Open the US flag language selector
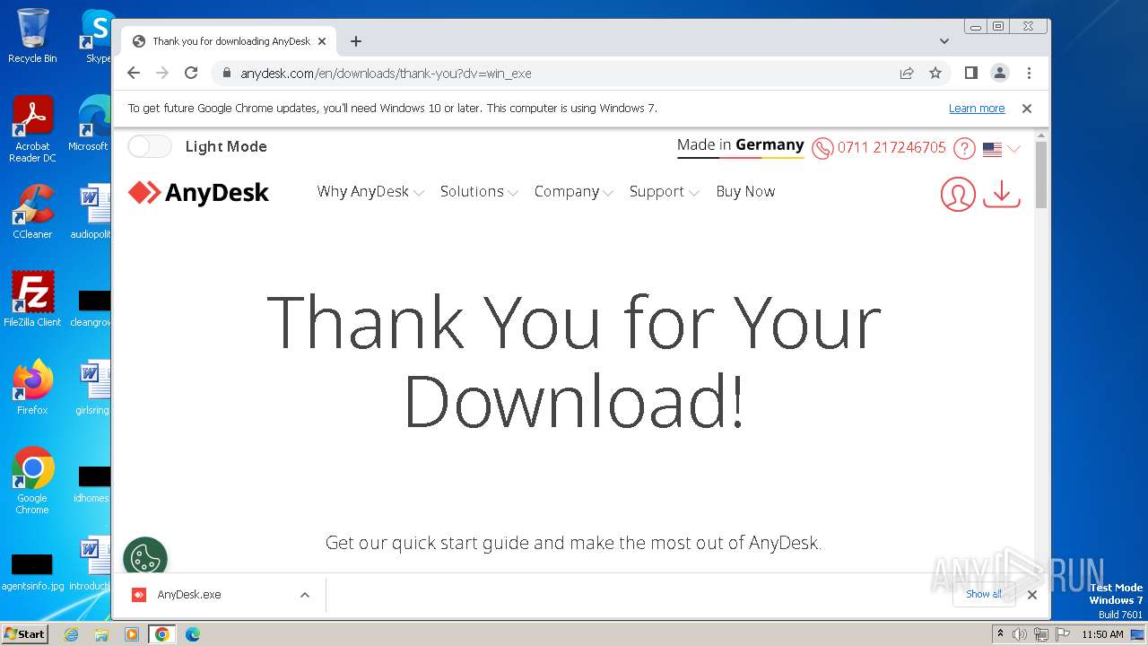Viewport: 1148px width, 646px height. [1002, 149]
